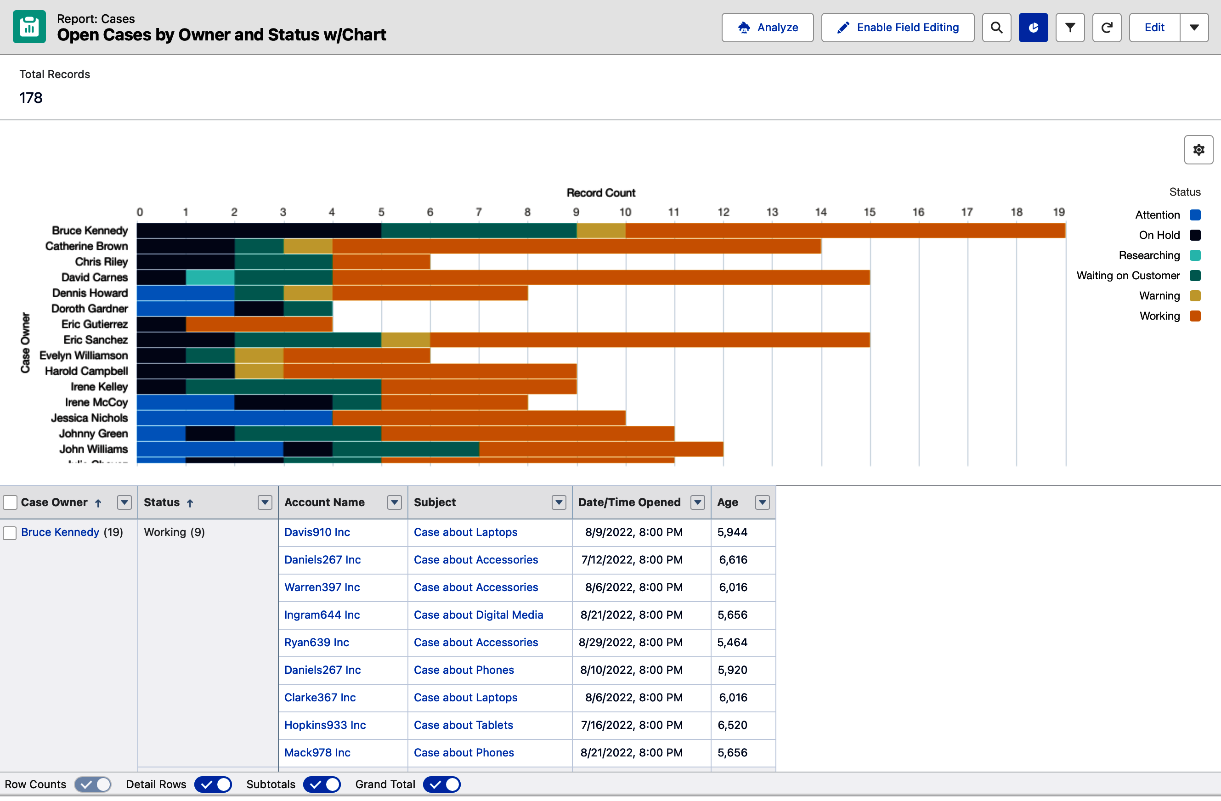
Task: Toggle the Subtotals switch
Action: click(322, 785)
